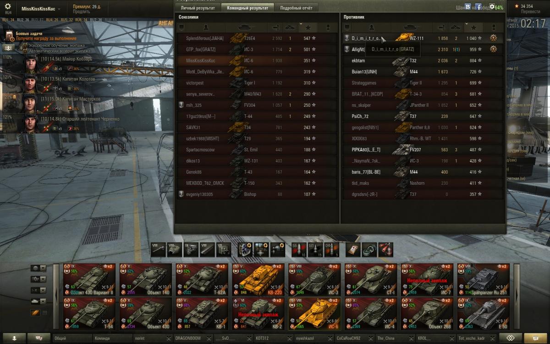Select ally row evgeniy130305 Bishop
Viewport: 550px width, 344px height.
coord(257,194)
